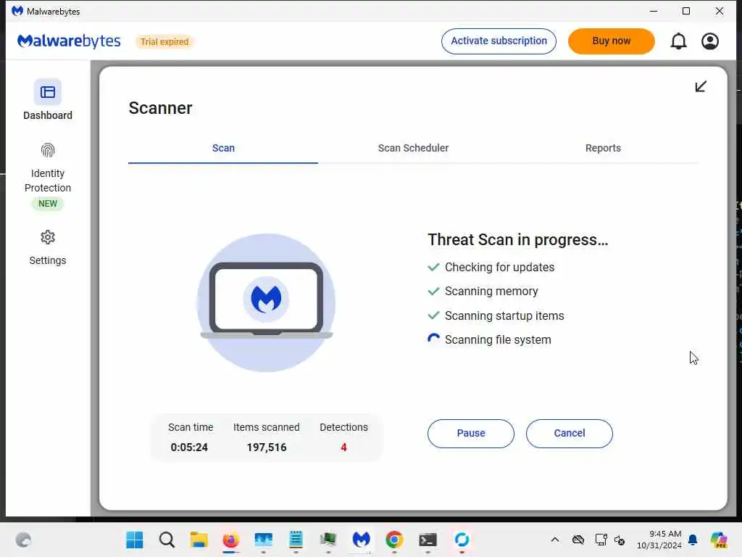Show hidden system tray icons
This screenshot has width=742, height=557.
(554, 540)
